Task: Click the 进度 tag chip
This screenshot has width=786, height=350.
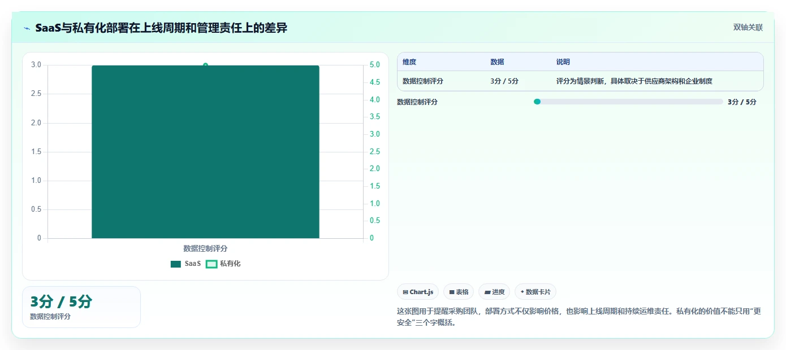Action: (x=494, y=292)
